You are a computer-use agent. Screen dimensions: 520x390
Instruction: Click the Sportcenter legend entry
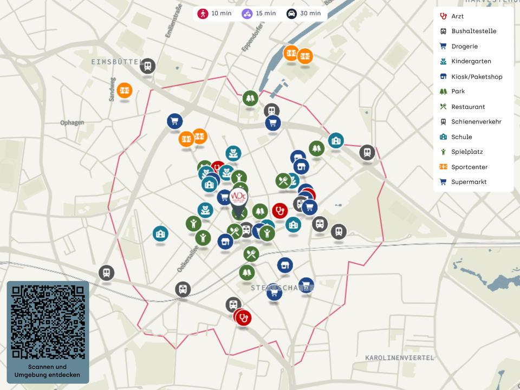469,167
